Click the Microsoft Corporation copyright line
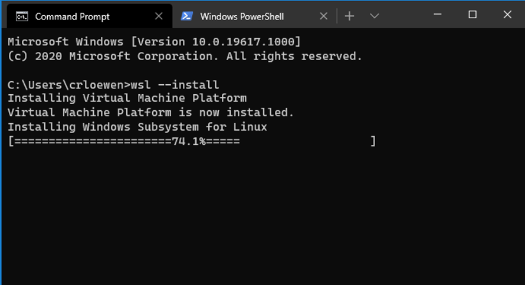Screen dimensions: 525x285 pyautogui.click(x=185, y=57)
